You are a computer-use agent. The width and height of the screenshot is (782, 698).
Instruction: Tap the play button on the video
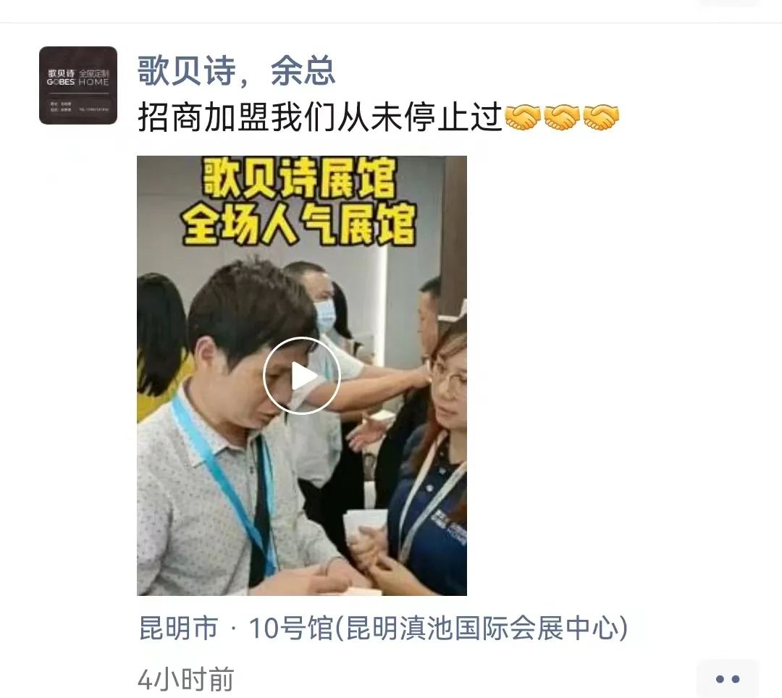pyautogui.click(x=302, y=376)
